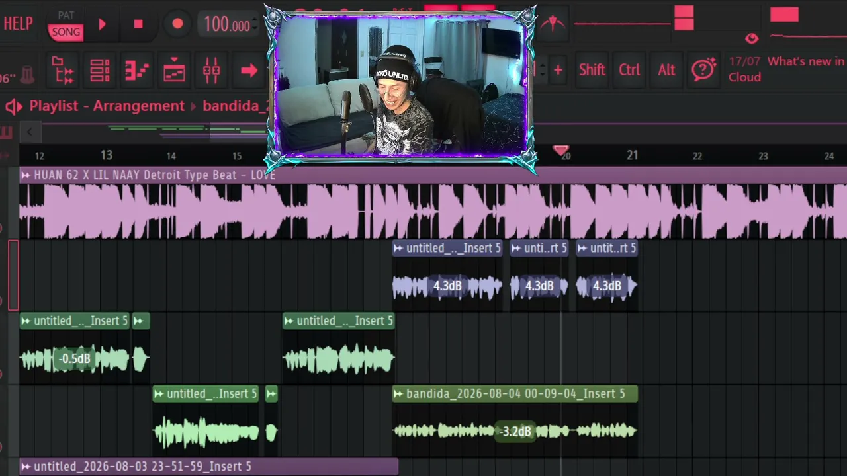Open clip menu arrow of HUAN 62 beat clip
This screenshot has width=847, height=476.
point(25,175)
